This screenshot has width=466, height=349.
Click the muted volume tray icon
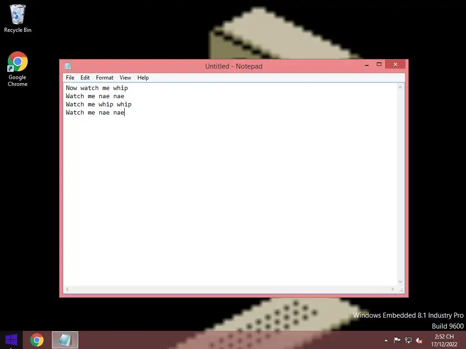(419, 340)
